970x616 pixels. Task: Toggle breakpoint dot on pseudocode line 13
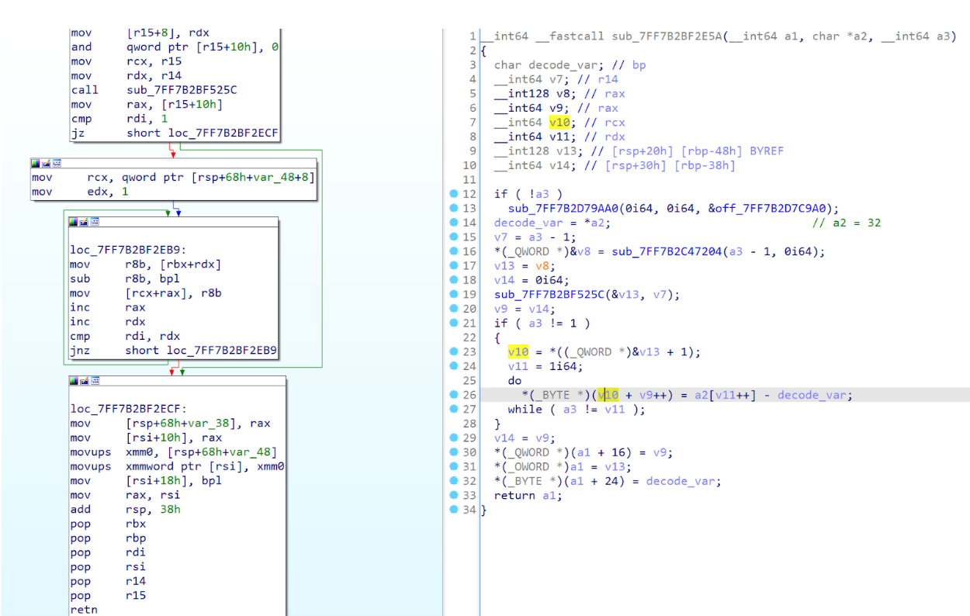coord(452,208)
